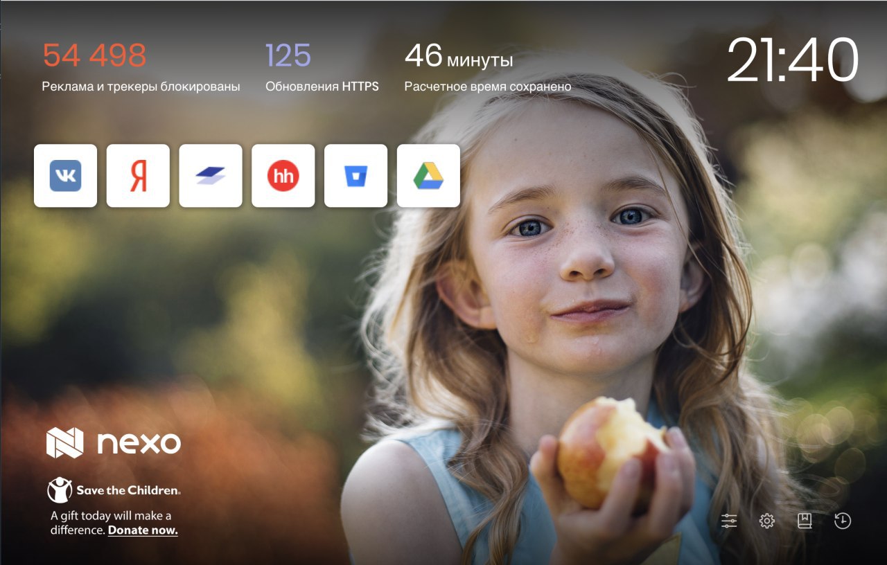Open the bookmarks icon
Screen dimensions: 887x565
click(805, 521)
